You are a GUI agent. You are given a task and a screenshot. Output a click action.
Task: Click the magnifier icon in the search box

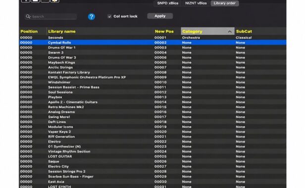(x=28, y=16)
